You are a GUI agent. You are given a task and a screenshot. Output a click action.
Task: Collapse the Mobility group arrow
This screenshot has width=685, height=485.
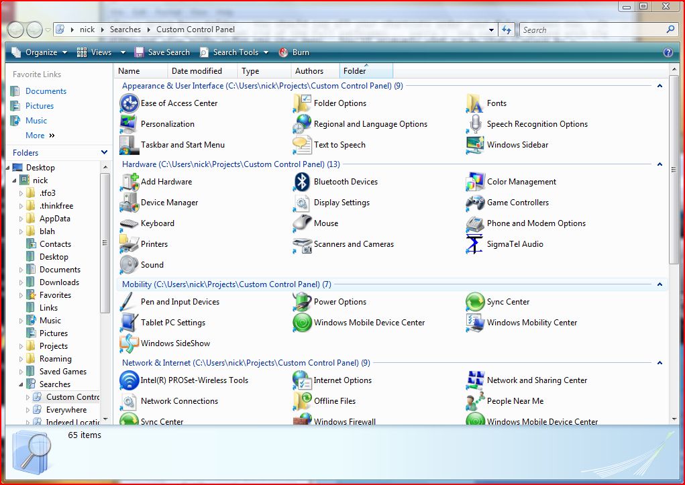click(x=660, y=284)
